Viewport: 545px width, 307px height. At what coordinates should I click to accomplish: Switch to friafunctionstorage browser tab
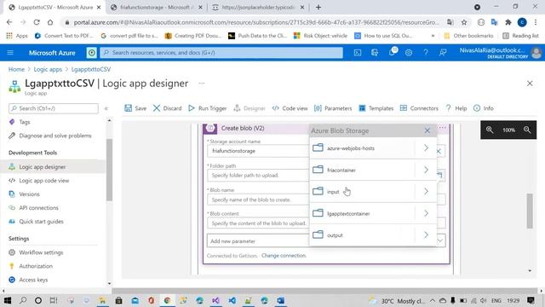156,8
